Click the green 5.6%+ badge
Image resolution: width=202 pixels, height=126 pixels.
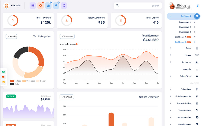11,96
